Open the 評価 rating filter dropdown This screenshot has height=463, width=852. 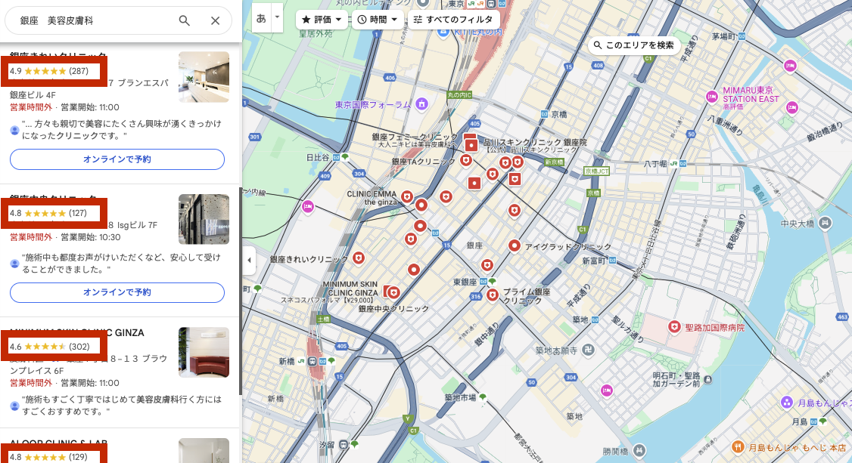click(x=322, y=20)
